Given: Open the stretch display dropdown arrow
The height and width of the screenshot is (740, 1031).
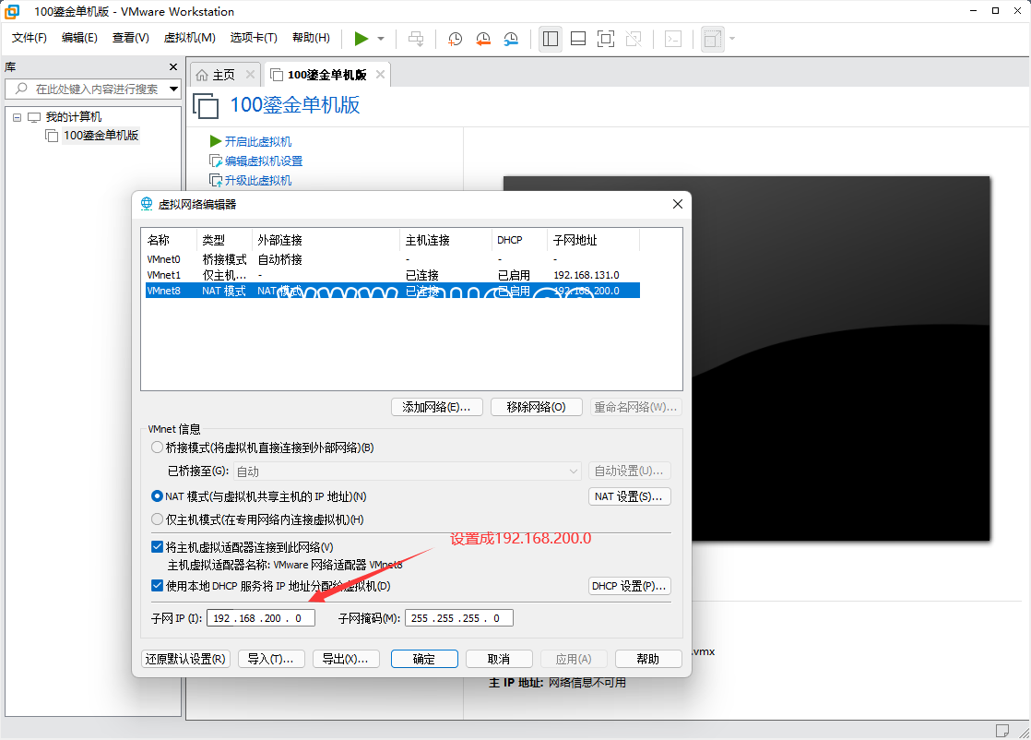Looking at the screenshot, I should pyautogui.click(x=732, y=39).
